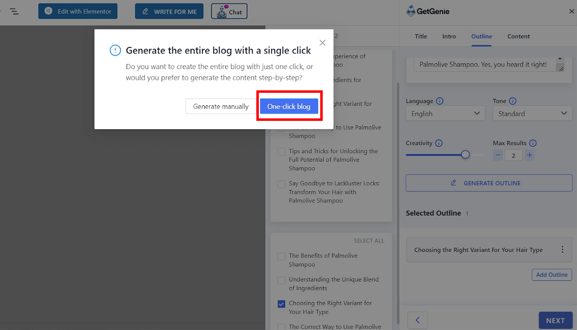Check 'Tips and Tricks for Unlocking' outline
The height and width of the screenshot is (330, 577).
pyautogui.click(x=281, y=151)
